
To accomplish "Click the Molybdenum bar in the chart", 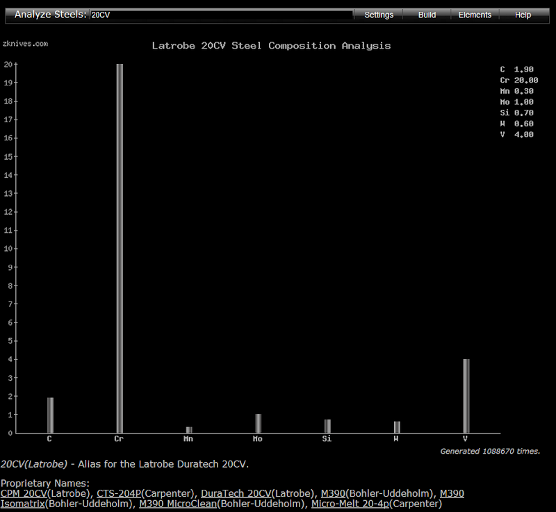I will 258,423.
